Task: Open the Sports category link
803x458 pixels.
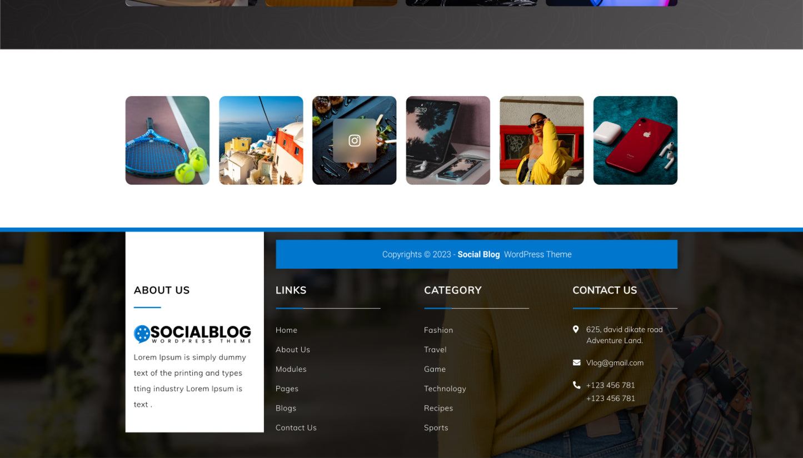Action: (x=436, y=427)
